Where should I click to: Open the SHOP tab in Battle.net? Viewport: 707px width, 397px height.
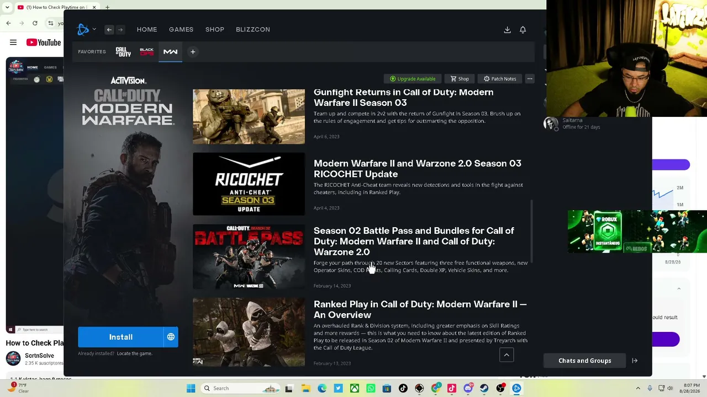coord(215,29)
